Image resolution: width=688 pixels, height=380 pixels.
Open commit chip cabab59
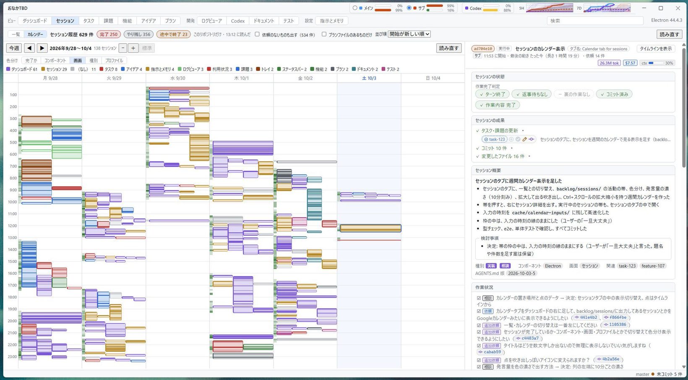point(489,352)
